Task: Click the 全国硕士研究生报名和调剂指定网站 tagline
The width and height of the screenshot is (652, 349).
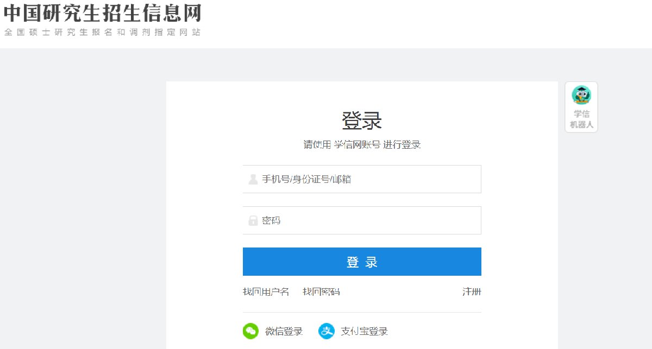Action: click(x=103, y=33)
